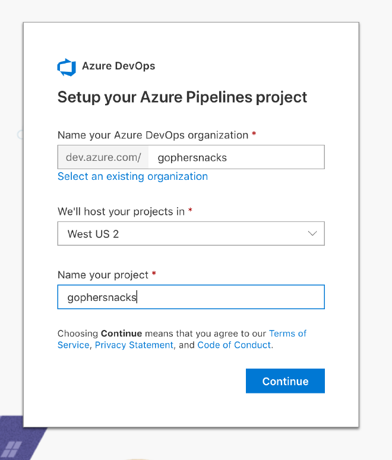This screenshot has width=392, height=460.
Task: Click the We'll host your projects in label
Action: pyautogui.click(x=121, y=211)
